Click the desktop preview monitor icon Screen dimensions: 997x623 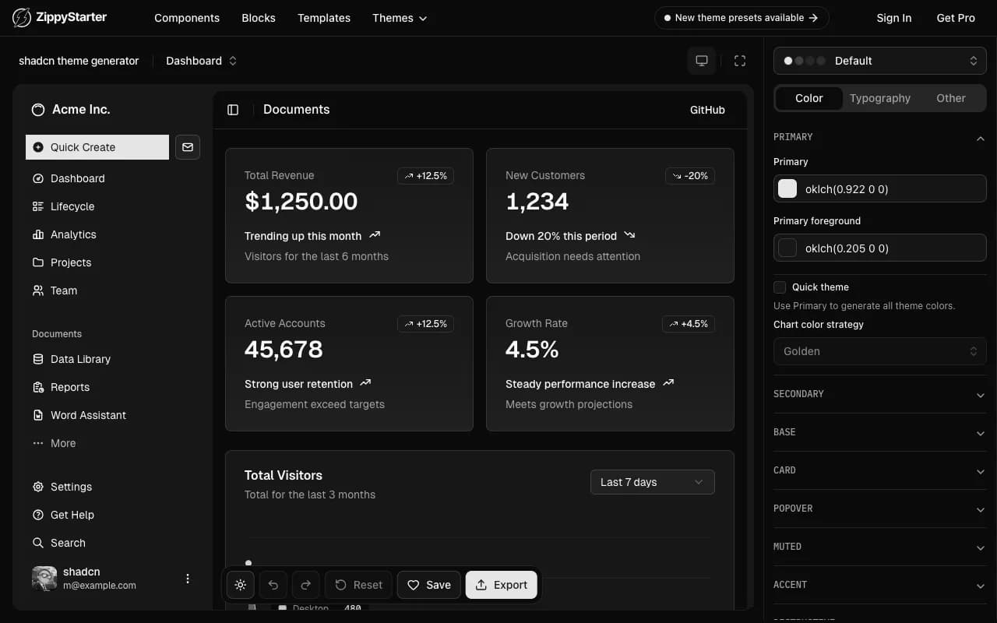[701, 60]
